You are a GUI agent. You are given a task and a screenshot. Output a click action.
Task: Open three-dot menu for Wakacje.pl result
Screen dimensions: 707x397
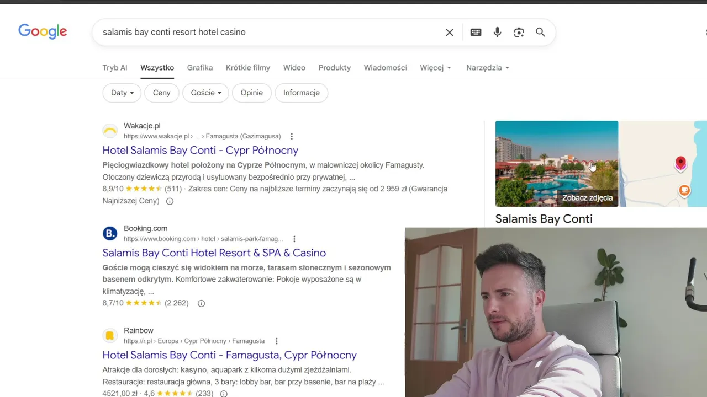click(292, 136)
